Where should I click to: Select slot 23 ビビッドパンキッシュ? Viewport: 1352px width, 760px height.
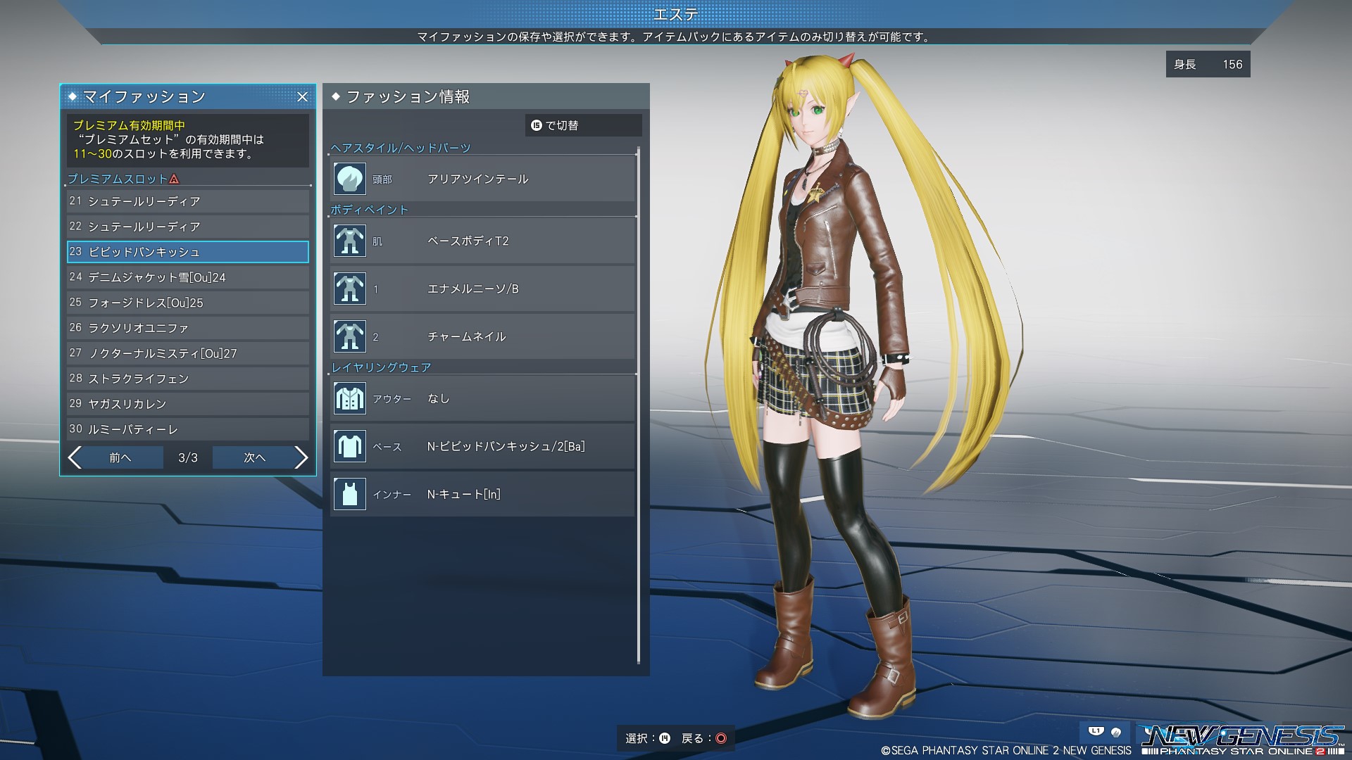188,252
